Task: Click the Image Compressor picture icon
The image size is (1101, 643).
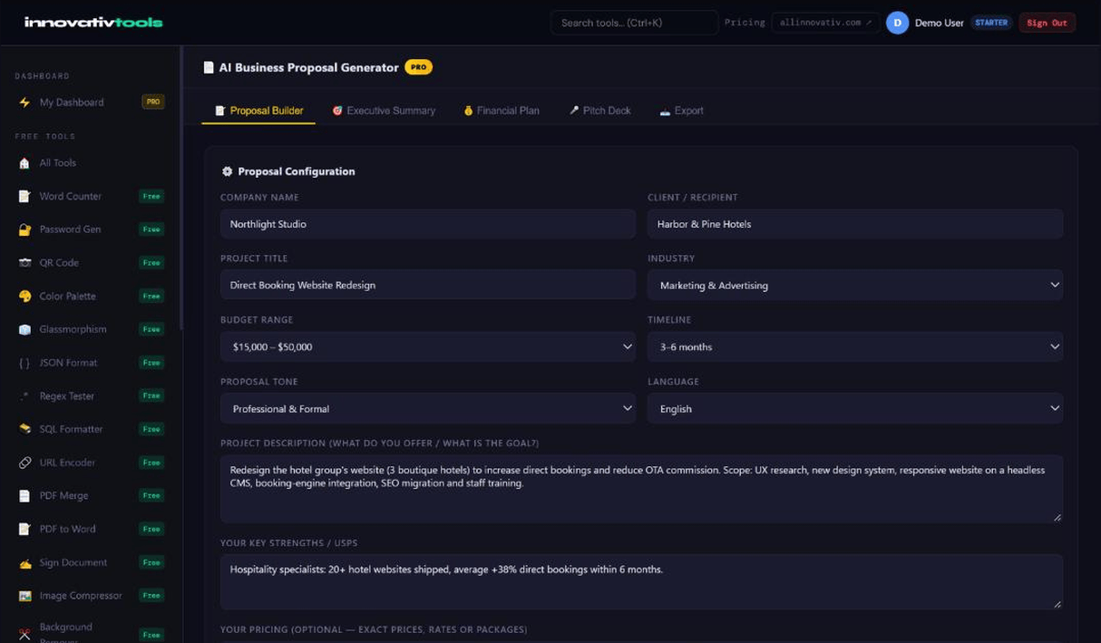Action: (24, 596)
